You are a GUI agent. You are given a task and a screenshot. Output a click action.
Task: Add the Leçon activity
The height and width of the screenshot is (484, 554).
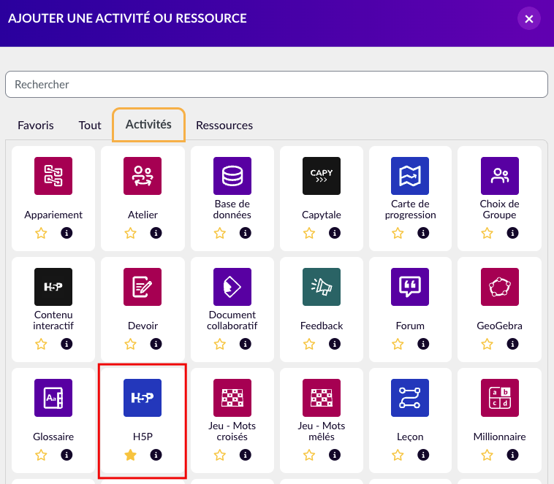tap(410, 398)
